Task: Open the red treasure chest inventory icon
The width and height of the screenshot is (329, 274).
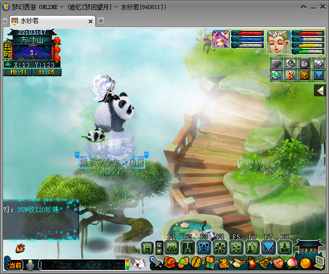Action: pyautogui.click(x=170, y=262)
